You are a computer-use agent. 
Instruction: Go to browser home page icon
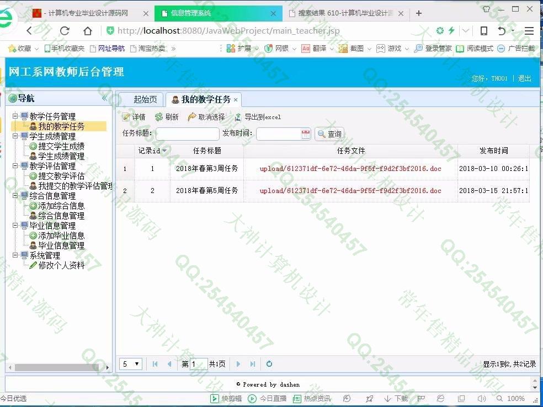click(x=88, y=31)
